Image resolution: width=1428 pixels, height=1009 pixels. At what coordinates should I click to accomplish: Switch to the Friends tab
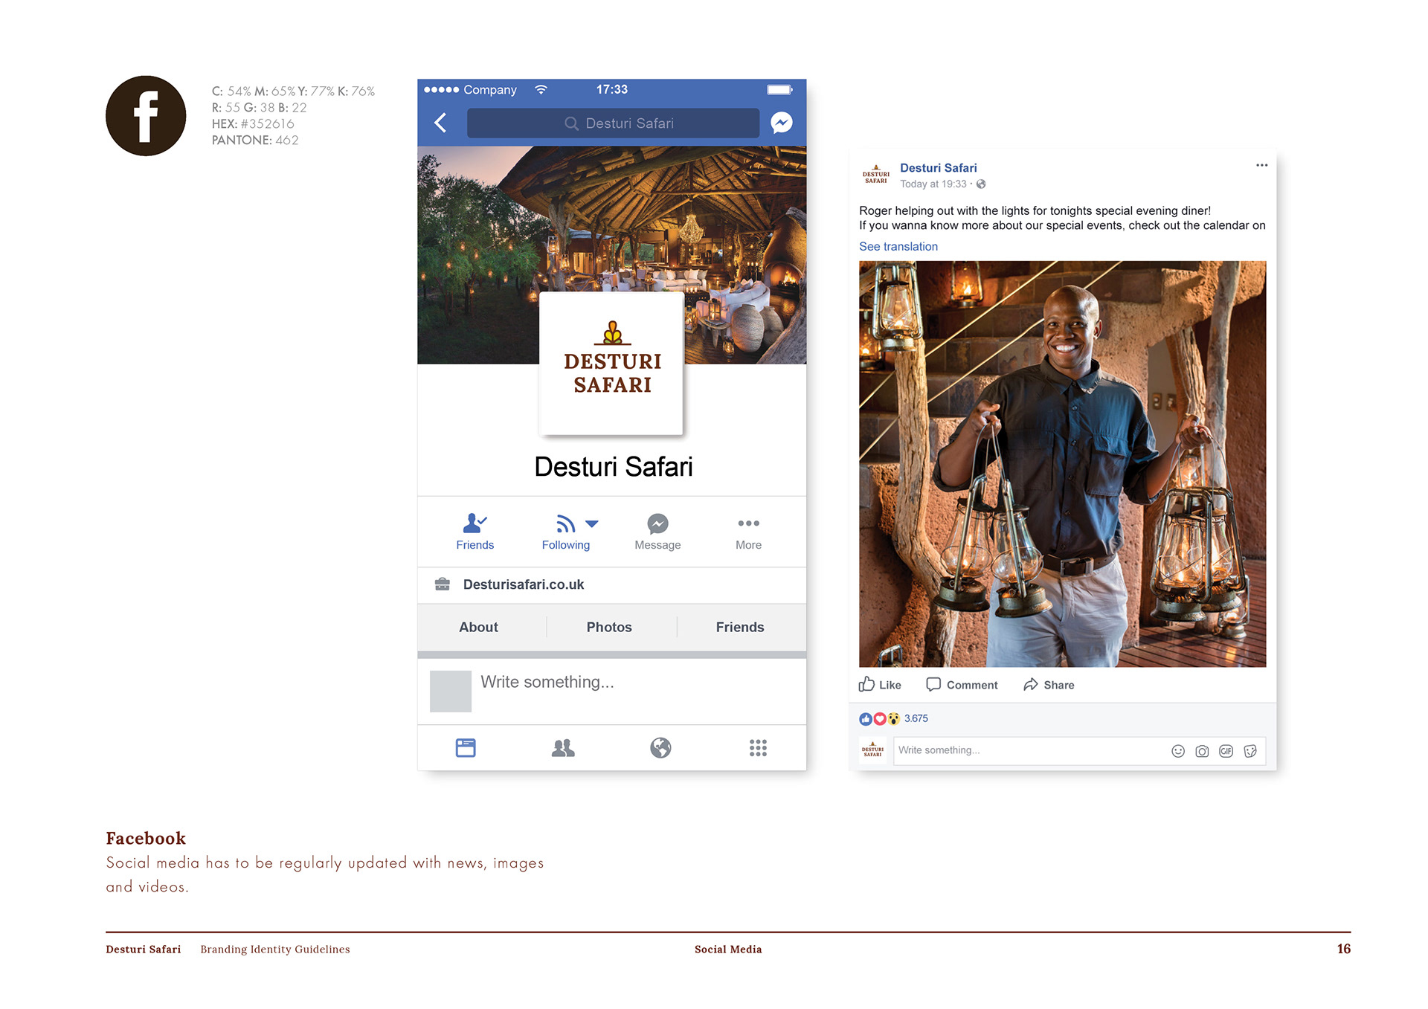click(740, 627)
